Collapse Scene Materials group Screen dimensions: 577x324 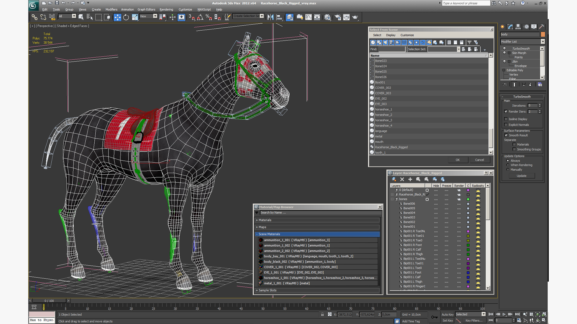317,234
